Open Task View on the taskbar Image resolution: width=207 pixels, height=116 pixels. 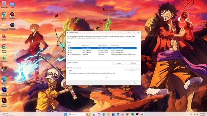(94, 114)
